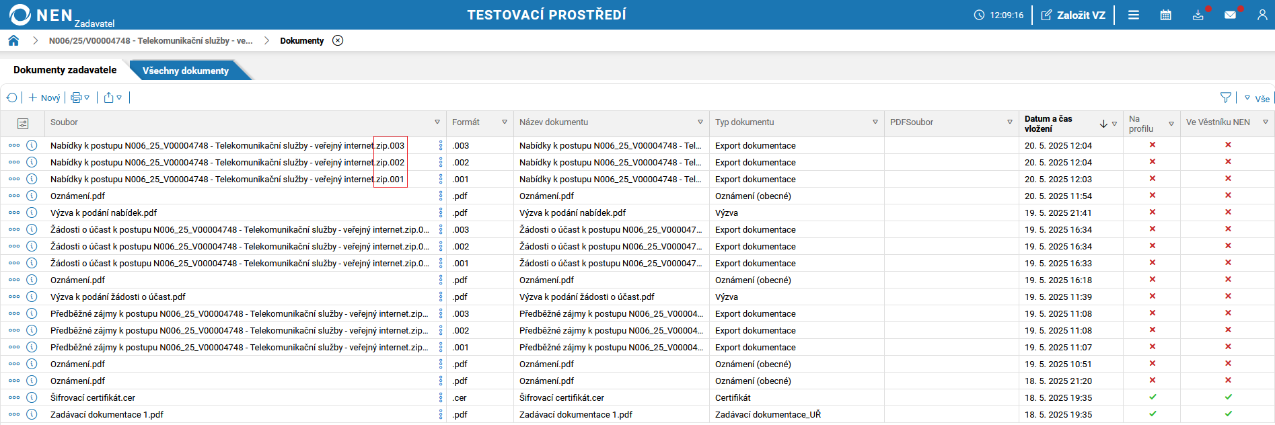1275x425 pixels.
Task: Open downloads notifications in header
Action: pos(1198,15)
